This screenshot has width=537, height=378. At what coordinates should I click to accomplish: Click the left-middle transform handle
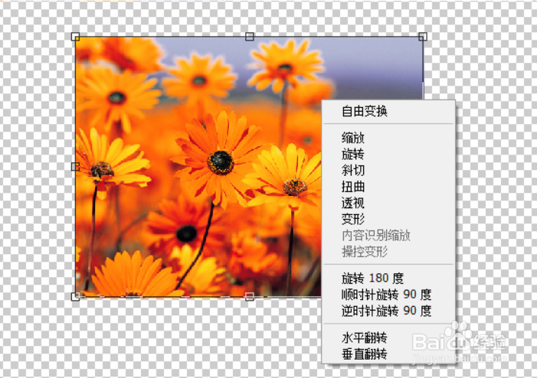click(x=75, y=167)
